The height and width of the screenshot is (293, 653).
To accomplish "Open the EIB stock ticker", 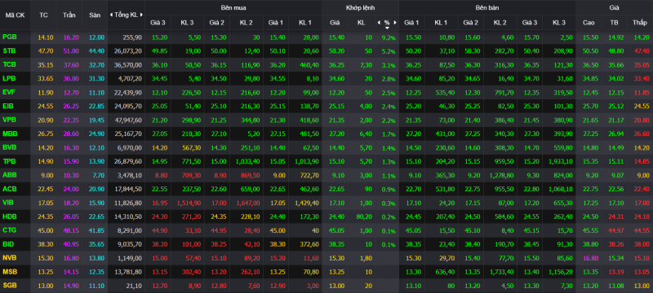I will click(8, 107).
